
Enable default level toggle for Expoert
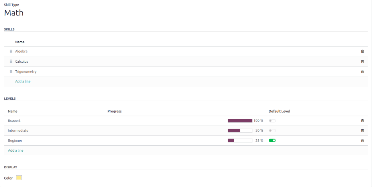[272, 121]
